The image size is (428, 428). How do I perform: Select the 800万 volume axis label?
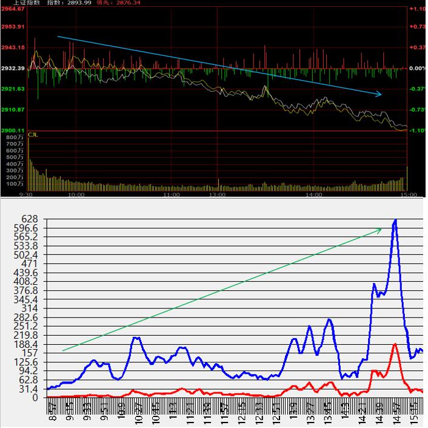click(15, 137)
